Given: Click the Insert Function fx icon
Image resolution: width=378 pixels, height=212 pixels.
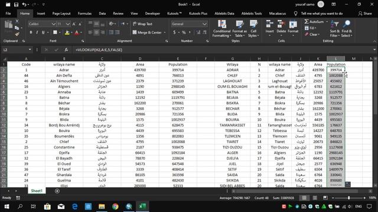Looking at the screenshot, I should point(66,49).
